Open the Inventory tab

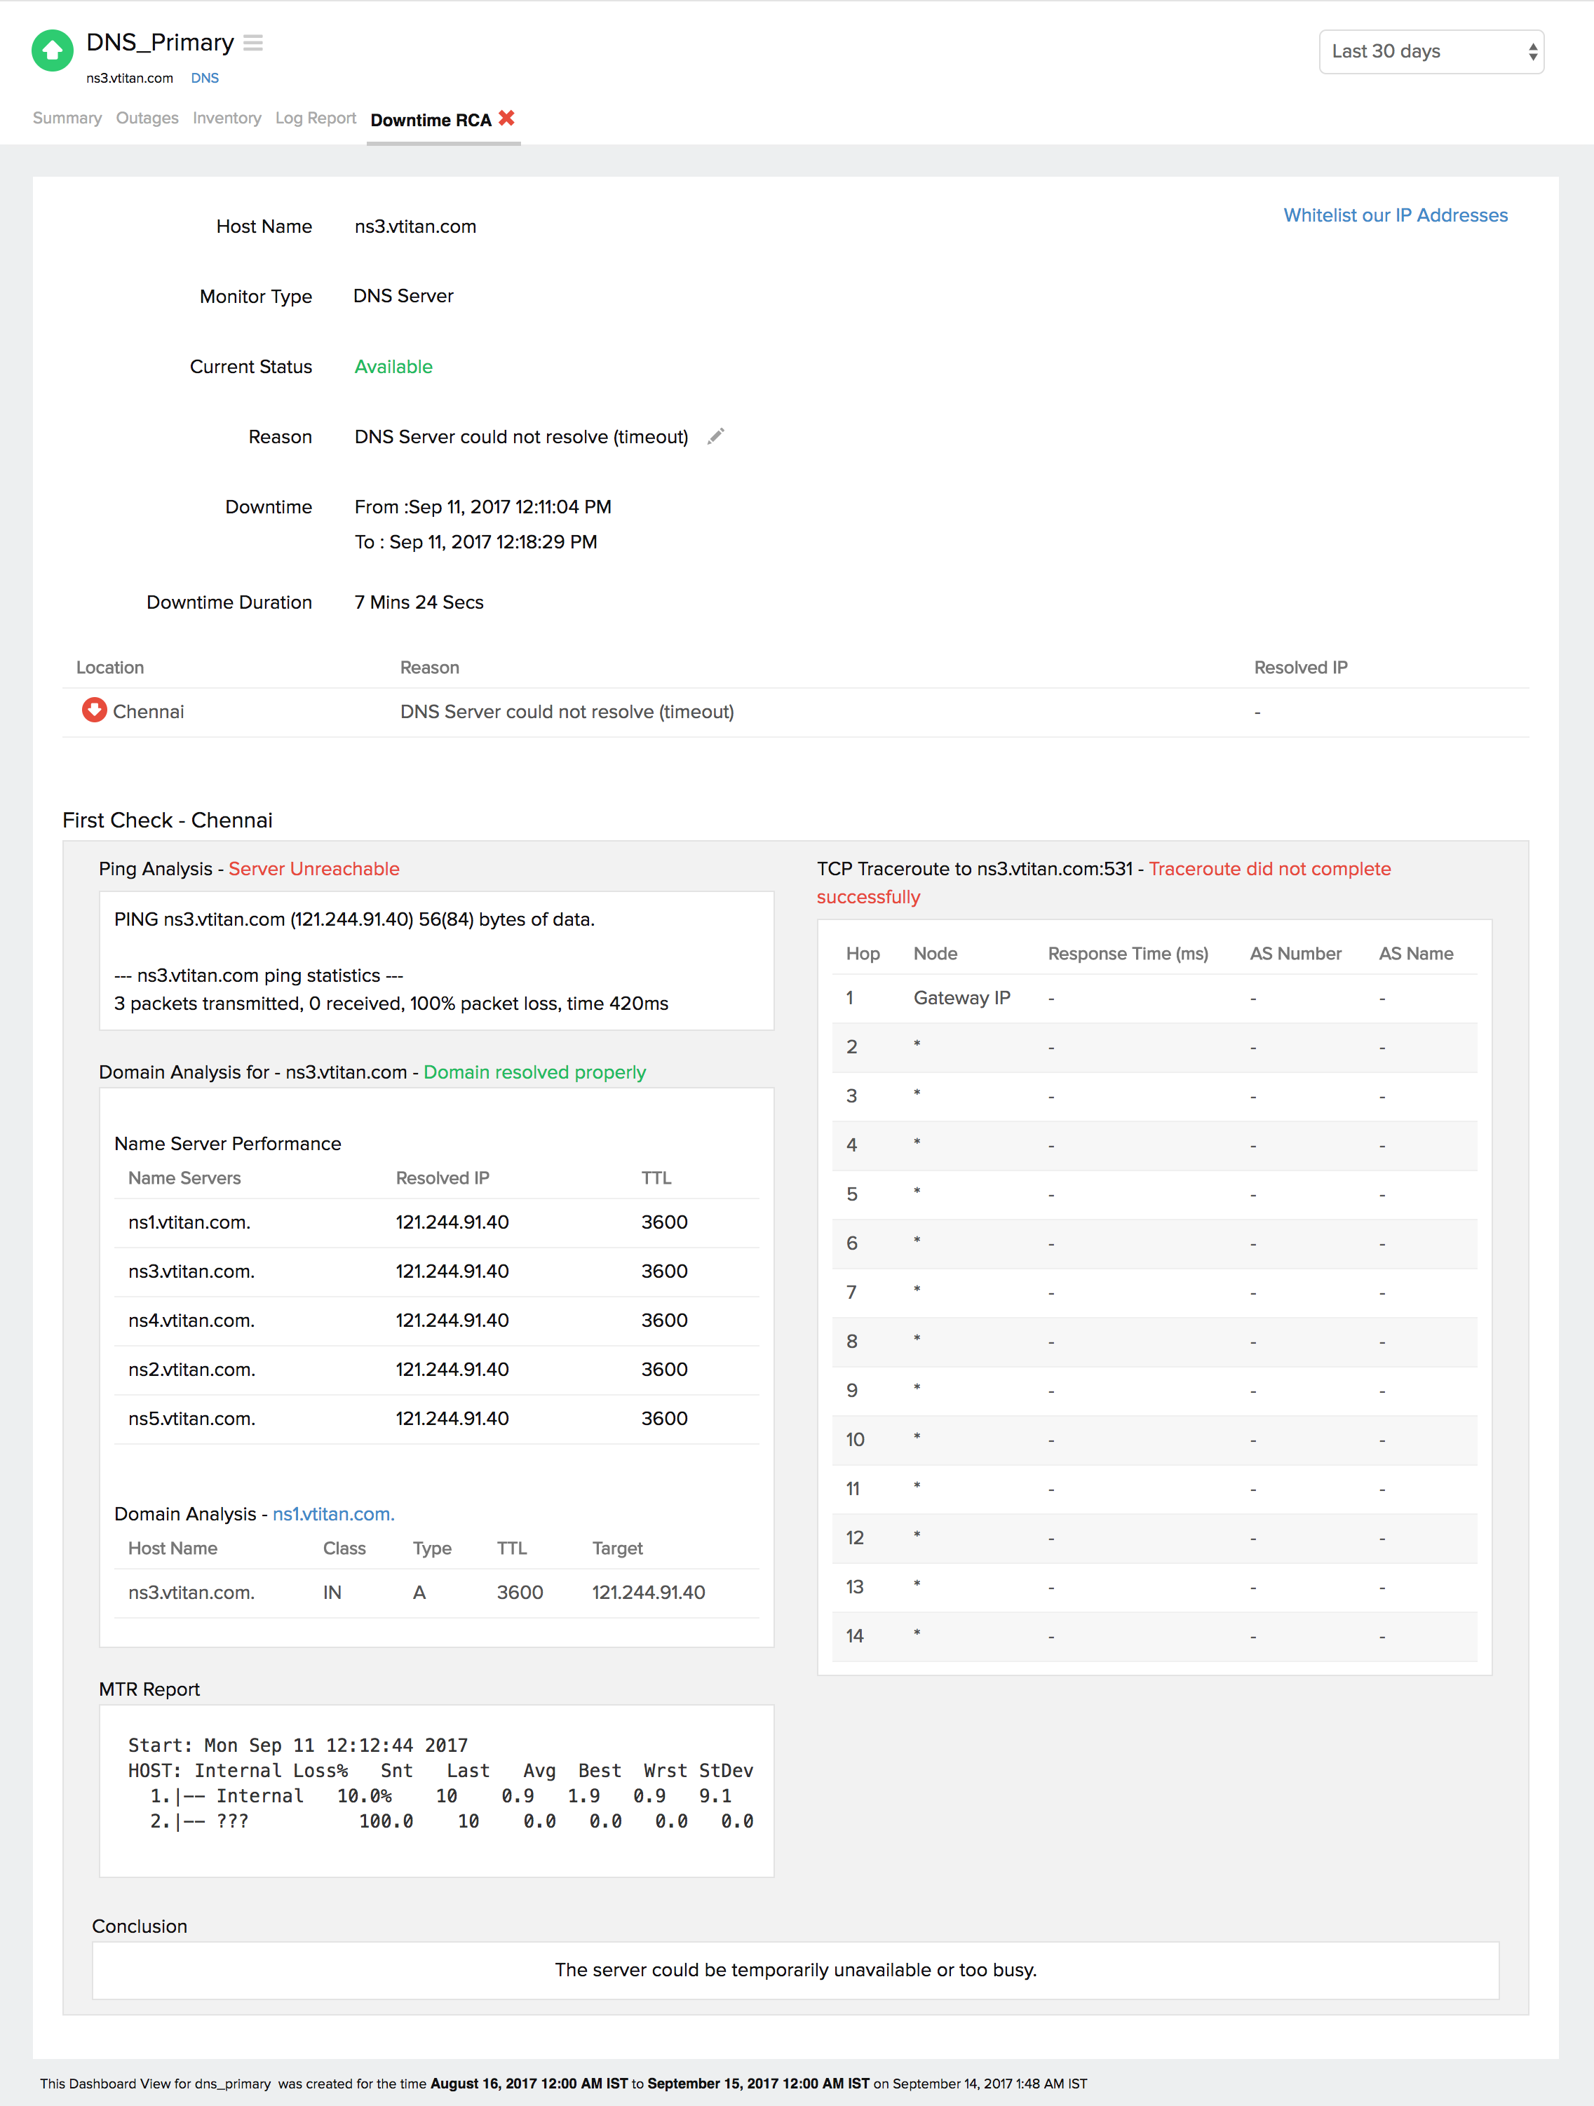tap(227, 118)
